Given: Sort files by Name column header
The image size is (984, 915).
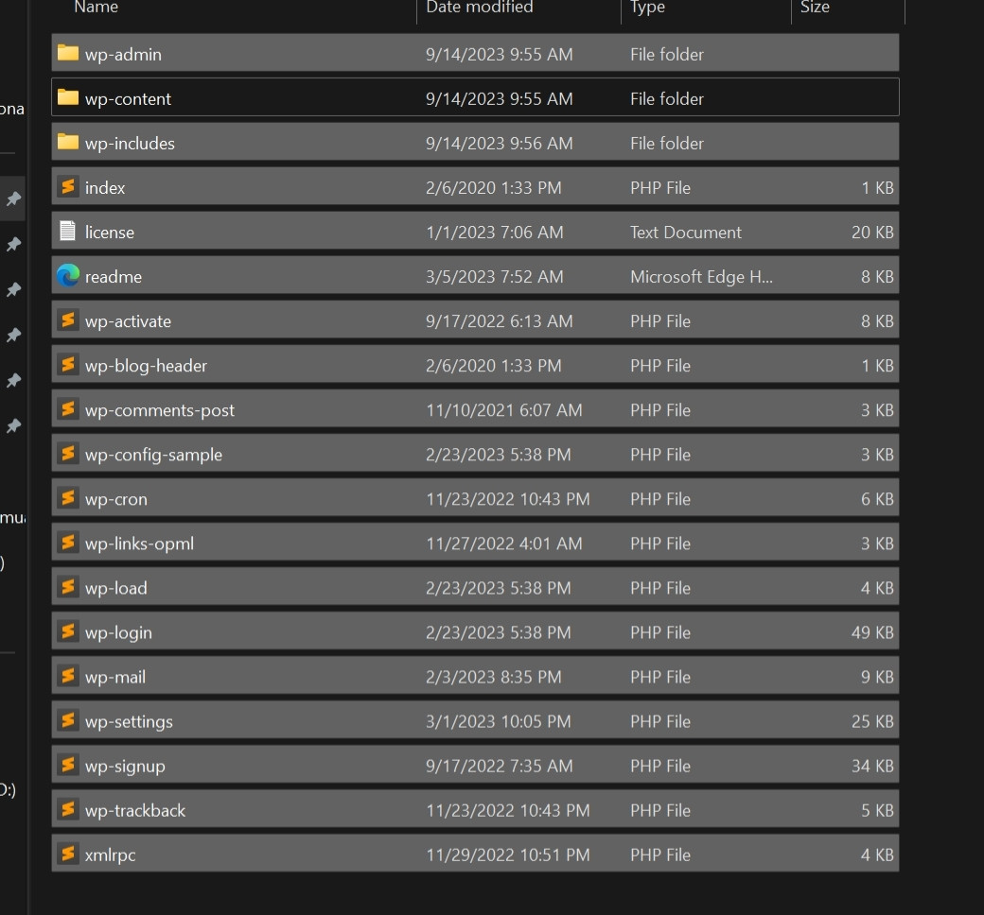Looking at the screenshot, I should coord(97,8).
